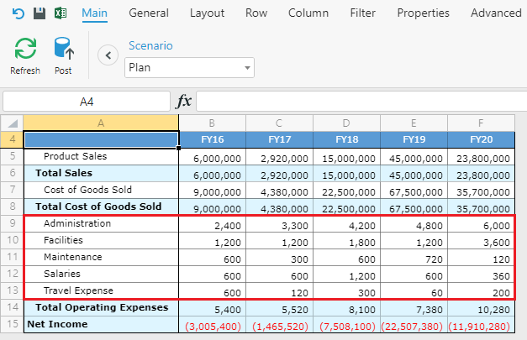Select column F header
The image size is (527, 340).
pyautogui.click(x=481, y=123)
